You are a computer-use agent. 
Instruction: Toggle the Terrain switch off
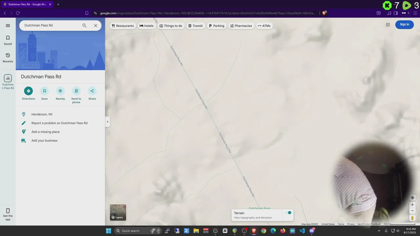pyautogui.click(x=288, y=213)
